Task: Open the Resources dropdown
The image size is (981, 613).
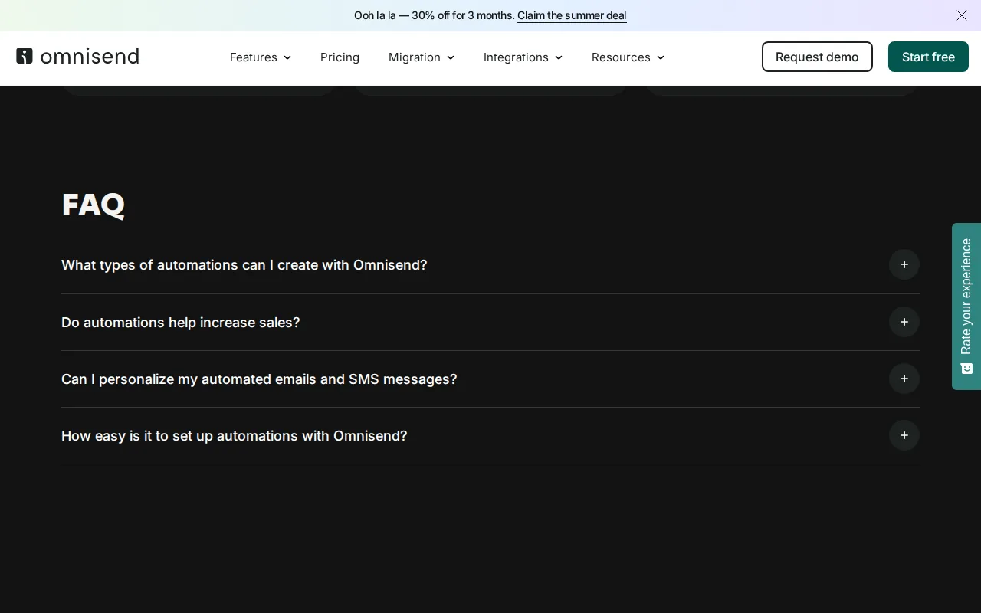Action: (x=628, y=57)
